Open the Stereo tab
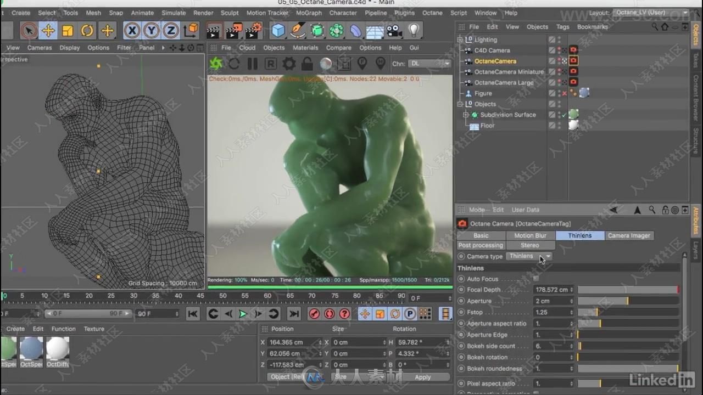The width and height of the screenshot is (703, 395). (530, 245)
